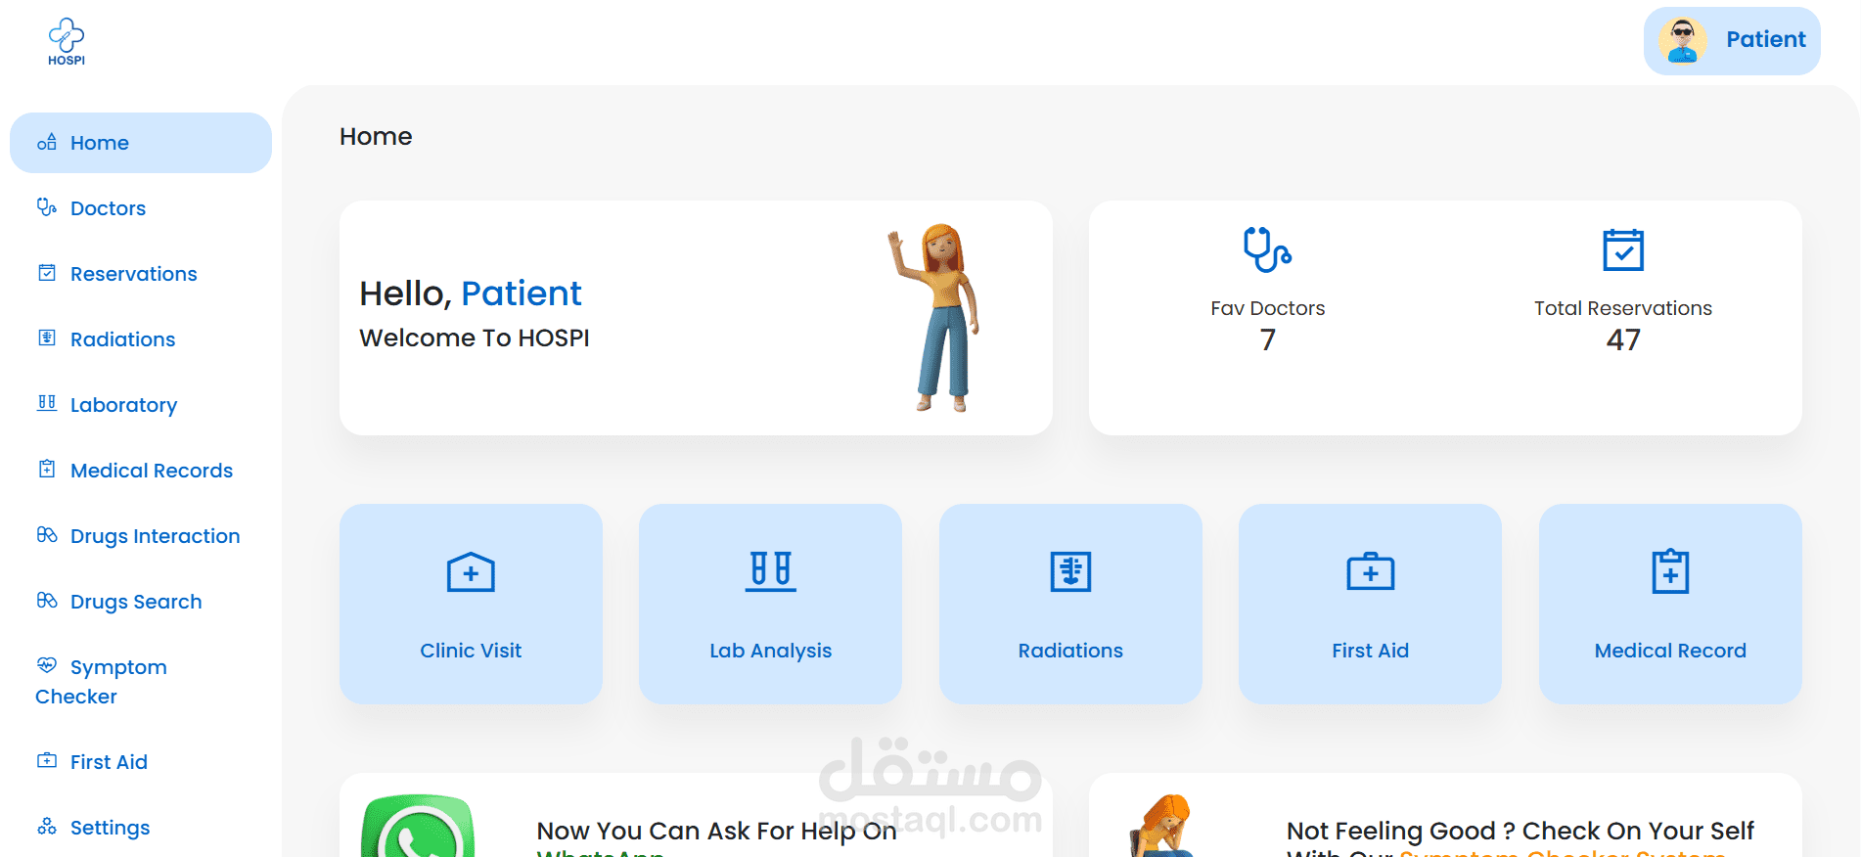Click the Radiations card icon

click(1070, 571)
